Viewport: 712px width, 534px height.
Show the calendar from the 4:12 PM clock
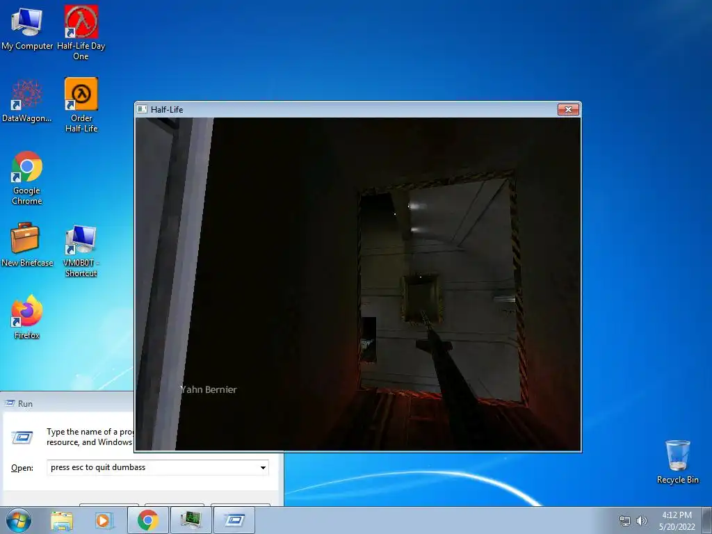[677, 521]
